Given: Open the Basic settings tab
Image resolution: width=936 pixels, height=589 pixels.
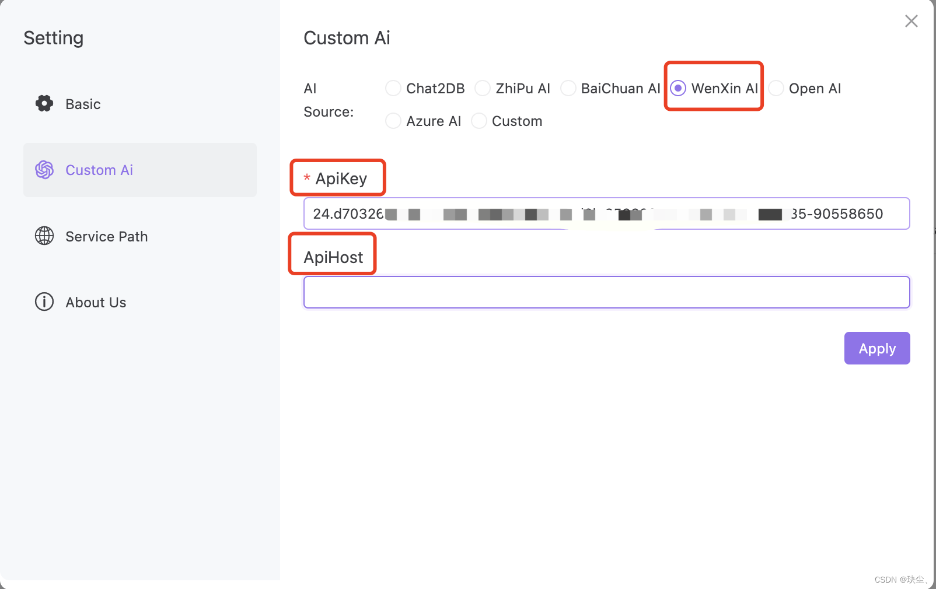Looking at the screenshot, I should pyautogui.click(x=140, y=104).
